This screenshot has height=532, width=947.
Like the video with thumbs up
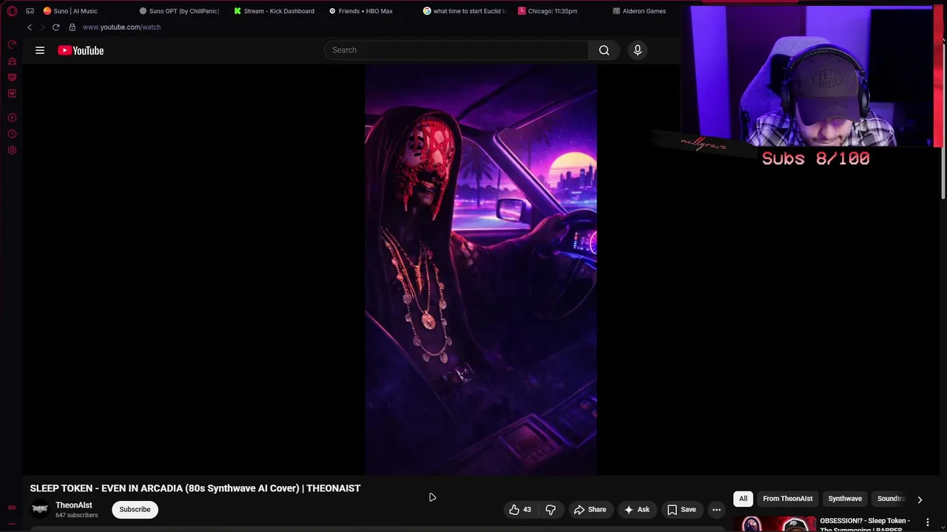click(x=520, y=509)
